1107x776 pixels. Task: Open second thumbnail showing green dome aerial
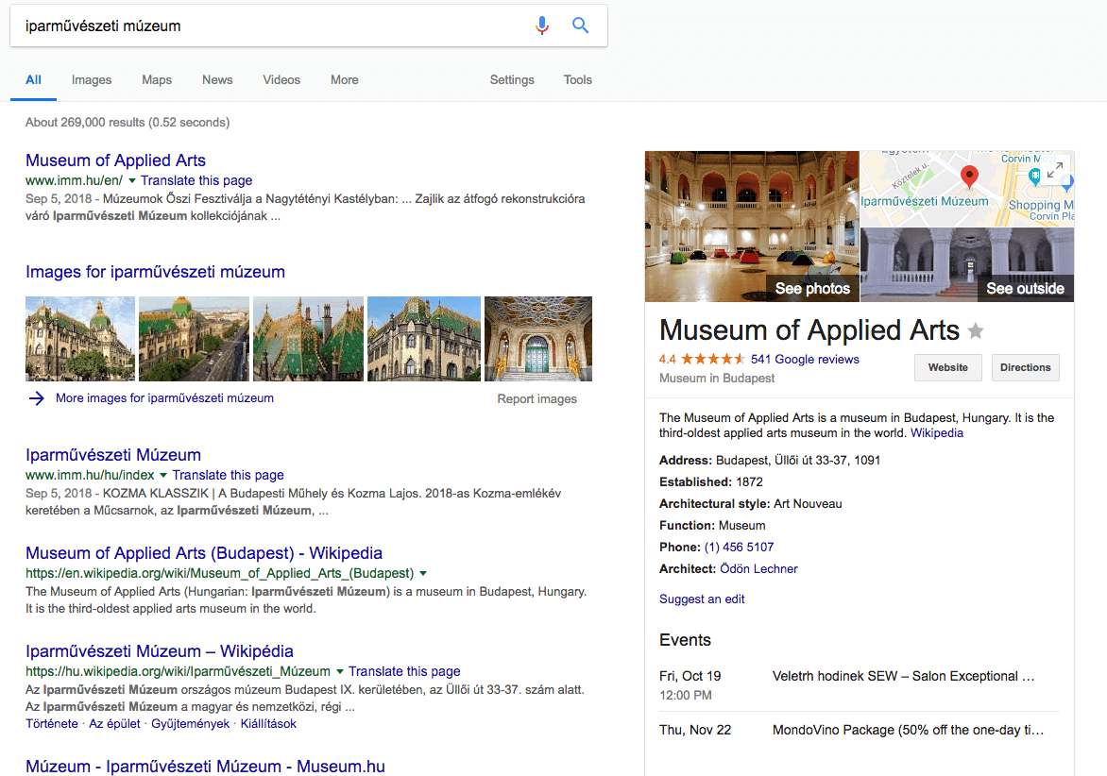(x=195, y=339)
